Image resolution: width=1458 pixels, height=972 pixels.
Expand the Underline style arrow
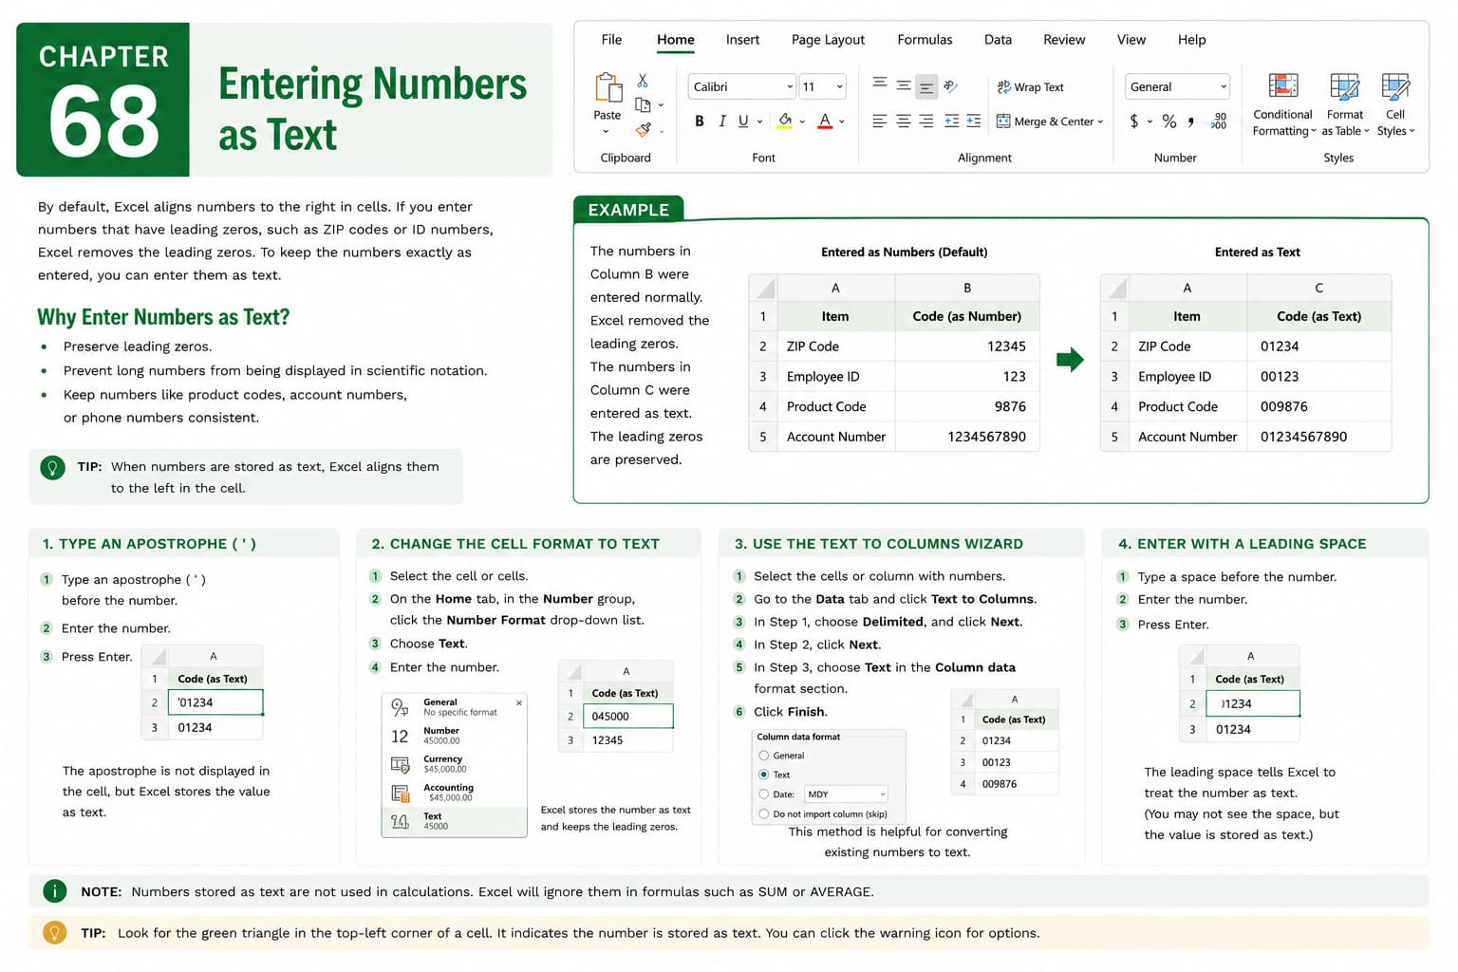click(x=760, y=122)
